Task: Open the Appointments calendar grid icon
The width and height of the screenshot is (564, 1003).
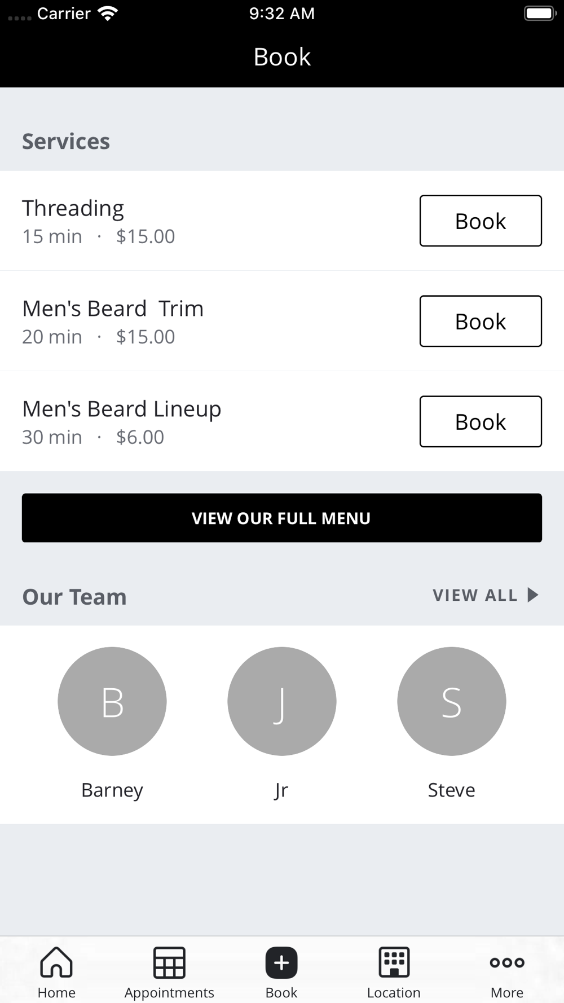Action: pos(169,962)
